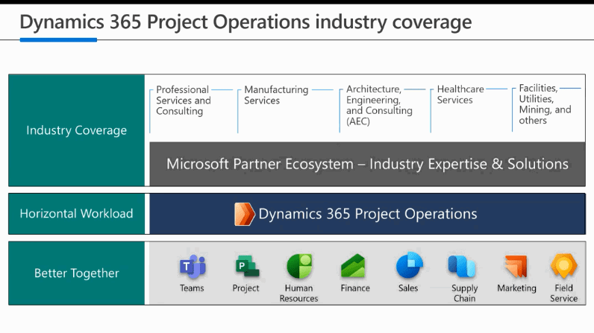The height and width of the screenshot is (333, 594).
Task: Click the "Industry Coverage" teal block
Action: pyautogui.click(x=77, y=130)
